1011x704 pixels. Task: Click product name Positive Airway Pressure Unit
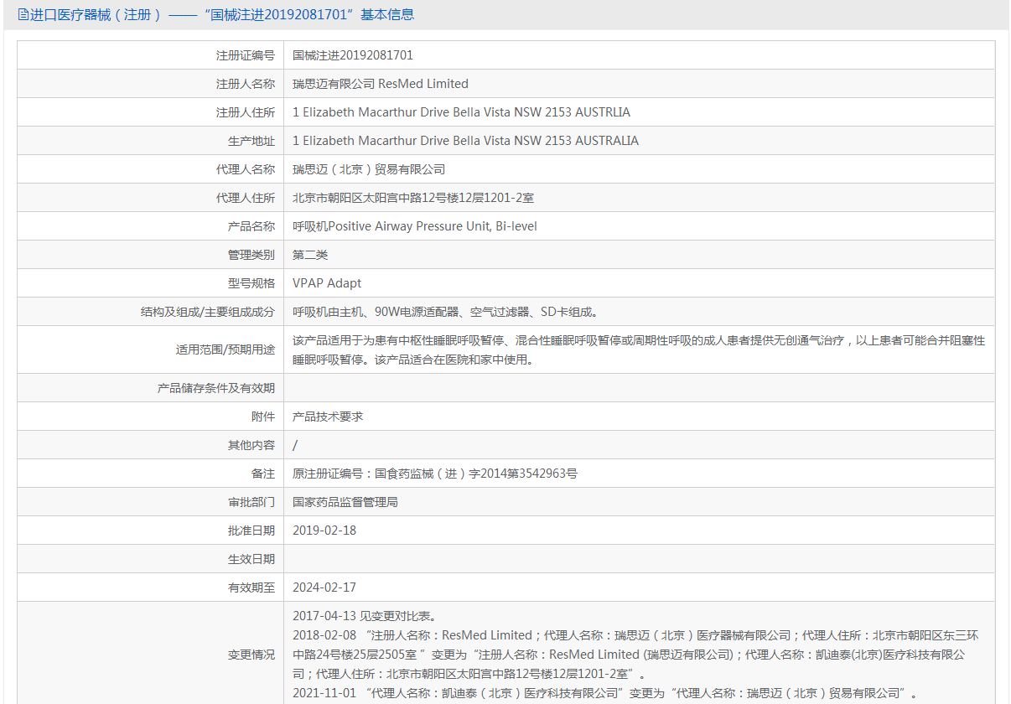point(414,226)
